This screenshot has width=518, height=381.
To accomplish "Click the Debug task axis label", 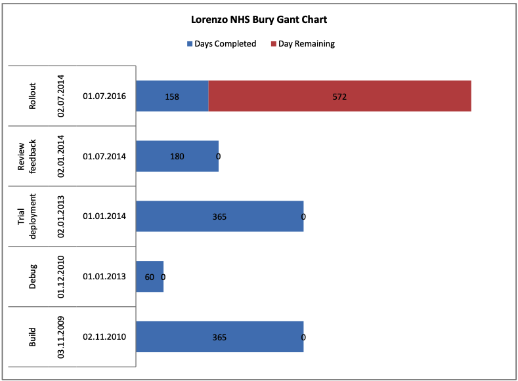I will (32, 277).
